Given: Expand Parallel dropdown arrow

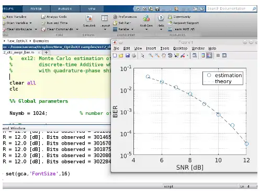Looking at the screenshot, I should coord(132,29).
